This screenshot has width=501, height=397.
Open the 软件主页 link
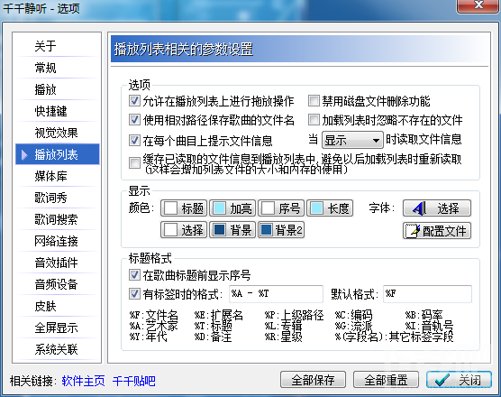[83, 381]
